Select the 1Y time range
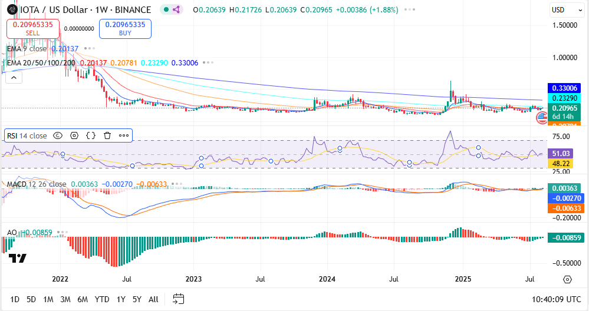The image size is (589, 311). [121, 299]
